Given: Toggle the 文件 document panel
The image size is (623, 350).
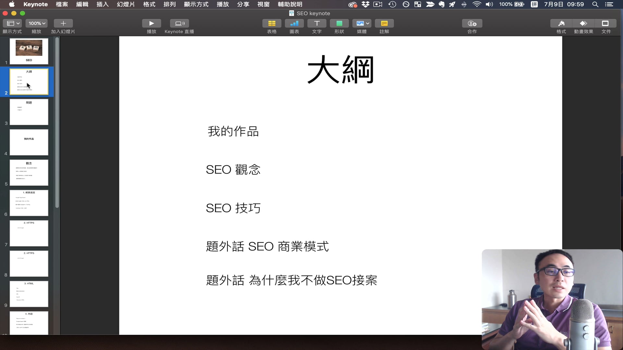Looking at the screenshot, I should coord(606,23).
